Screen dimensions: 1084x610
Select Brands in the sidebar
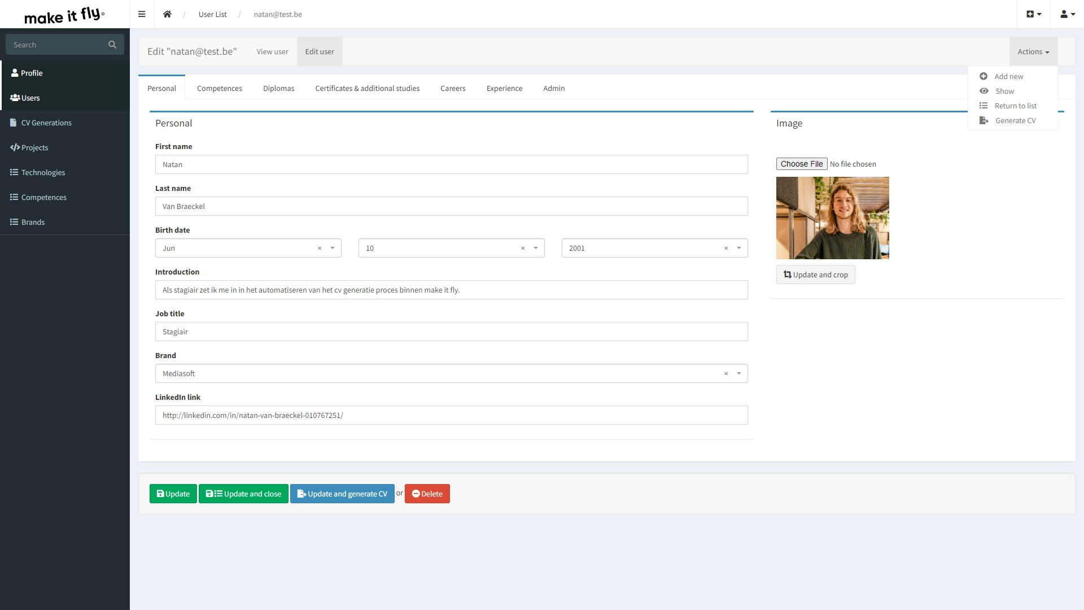point(32,221)
